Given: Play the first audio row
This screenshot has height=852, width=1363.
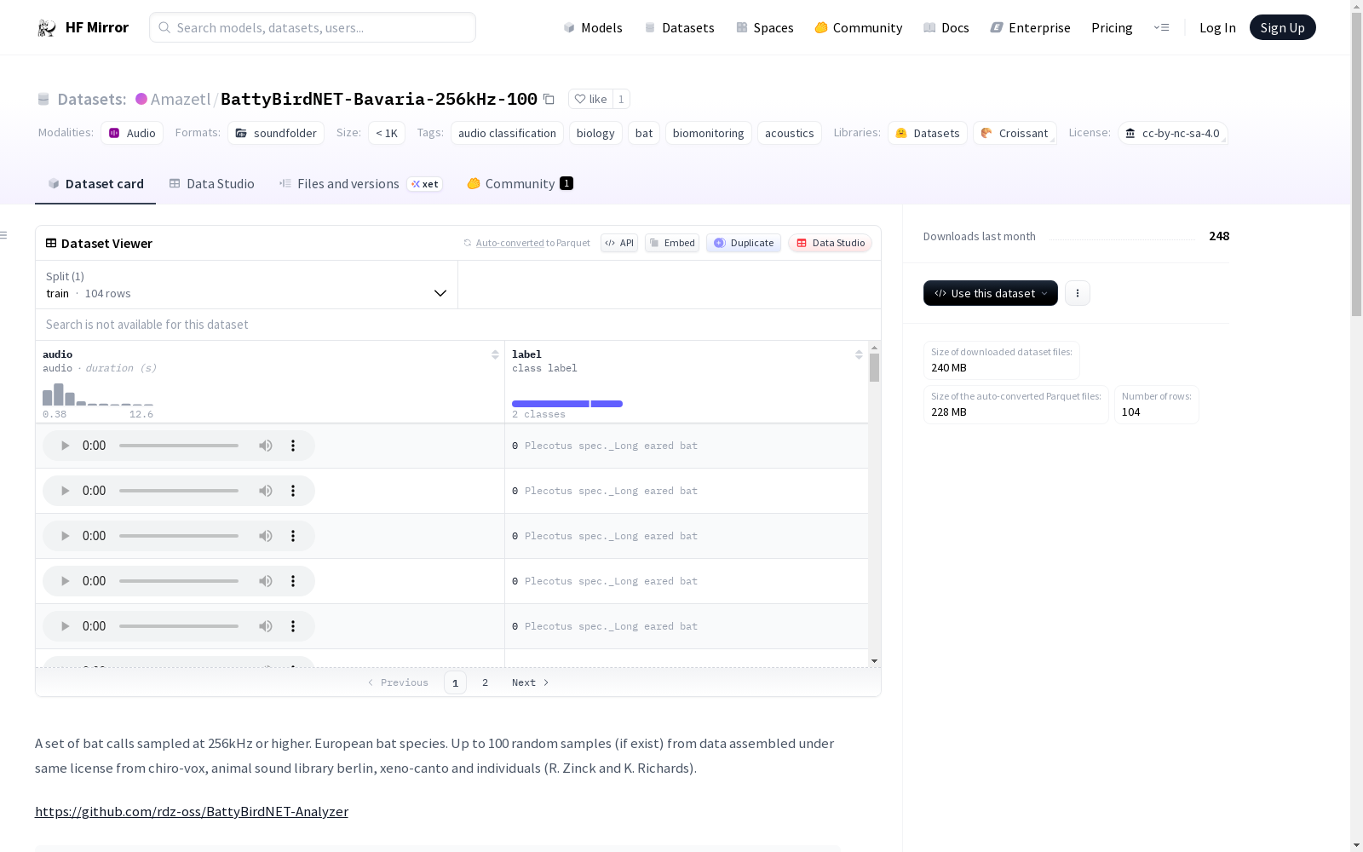Looking at the screenshot, I should pyautogui.click(x=66, y=446).
